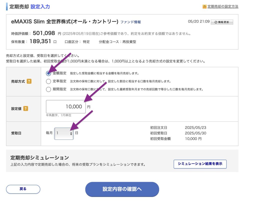Open the 定期売却の設定方法 link
The image size is (256, 201).
click(x=223, y=6)
